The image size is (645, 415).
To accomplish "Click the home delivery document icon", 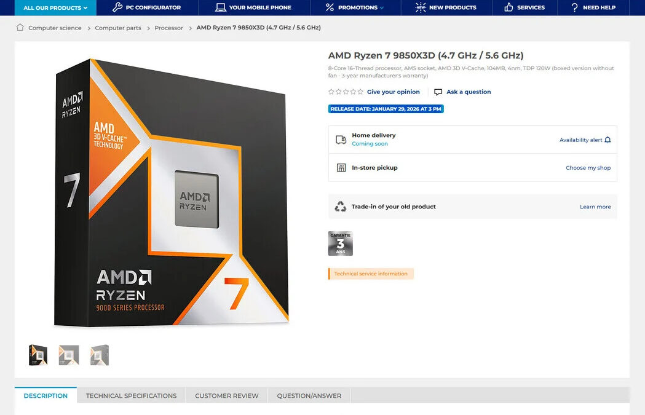I will pyautogui.click(x=341, y=139).
